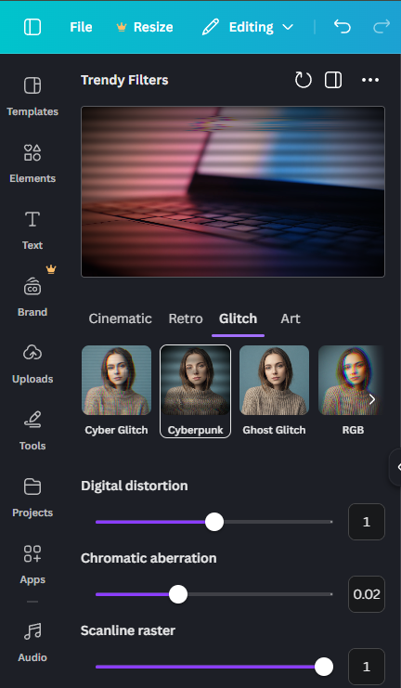Redo the last action

click(382, 27)
